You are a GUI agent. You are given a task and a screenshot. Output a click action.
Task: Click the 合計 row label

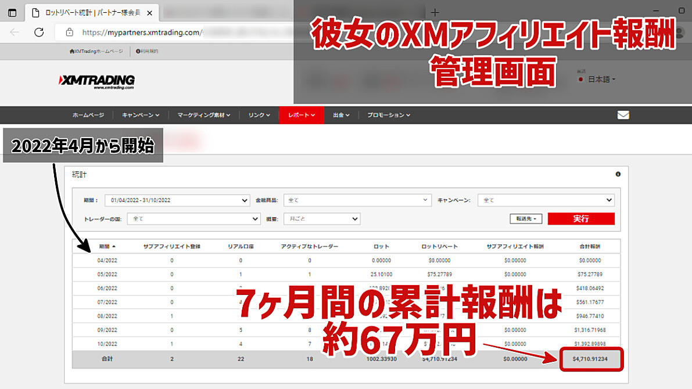[107, 359]
